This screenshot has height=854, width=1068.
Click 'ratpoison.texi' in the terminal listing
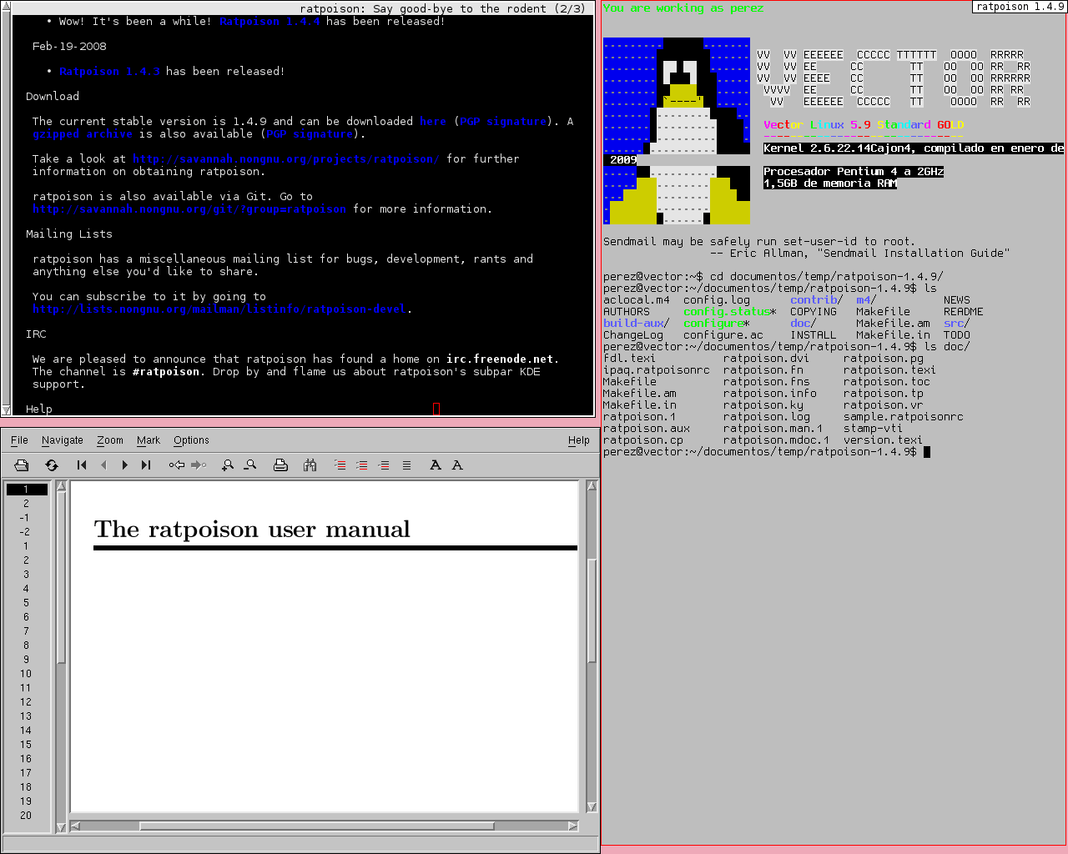coord(889,370)
